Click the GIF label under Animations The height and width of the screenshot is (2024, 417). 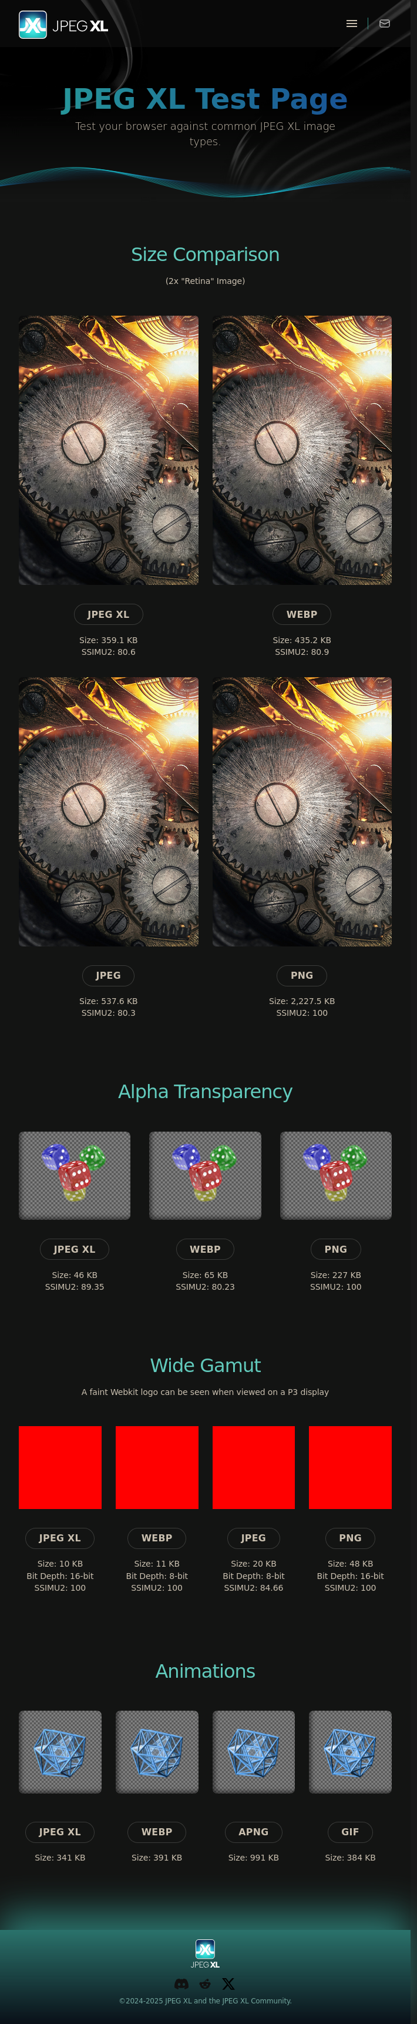click(x=350, y=1832)
